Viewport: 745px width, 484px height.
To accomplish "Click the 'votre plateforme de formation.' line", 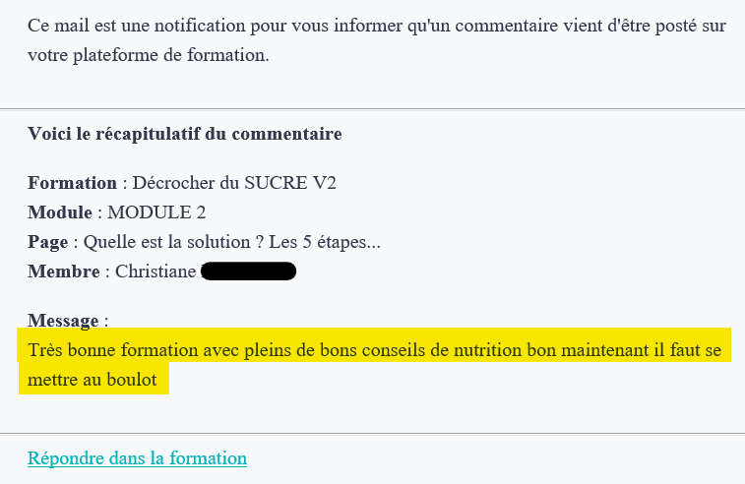I will click(149, 55).
